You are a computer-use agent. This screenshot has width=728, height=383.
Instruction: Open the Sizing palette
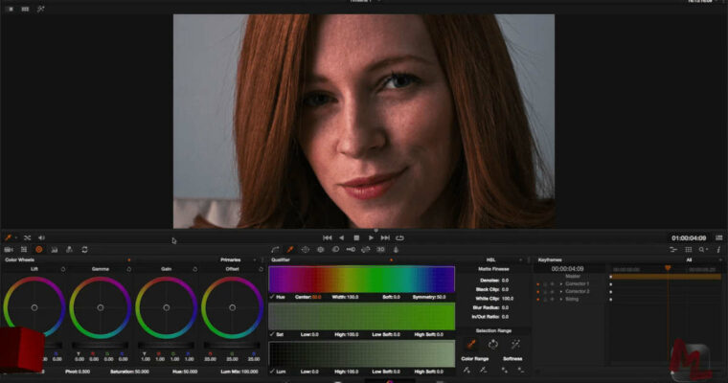[366, 250]
